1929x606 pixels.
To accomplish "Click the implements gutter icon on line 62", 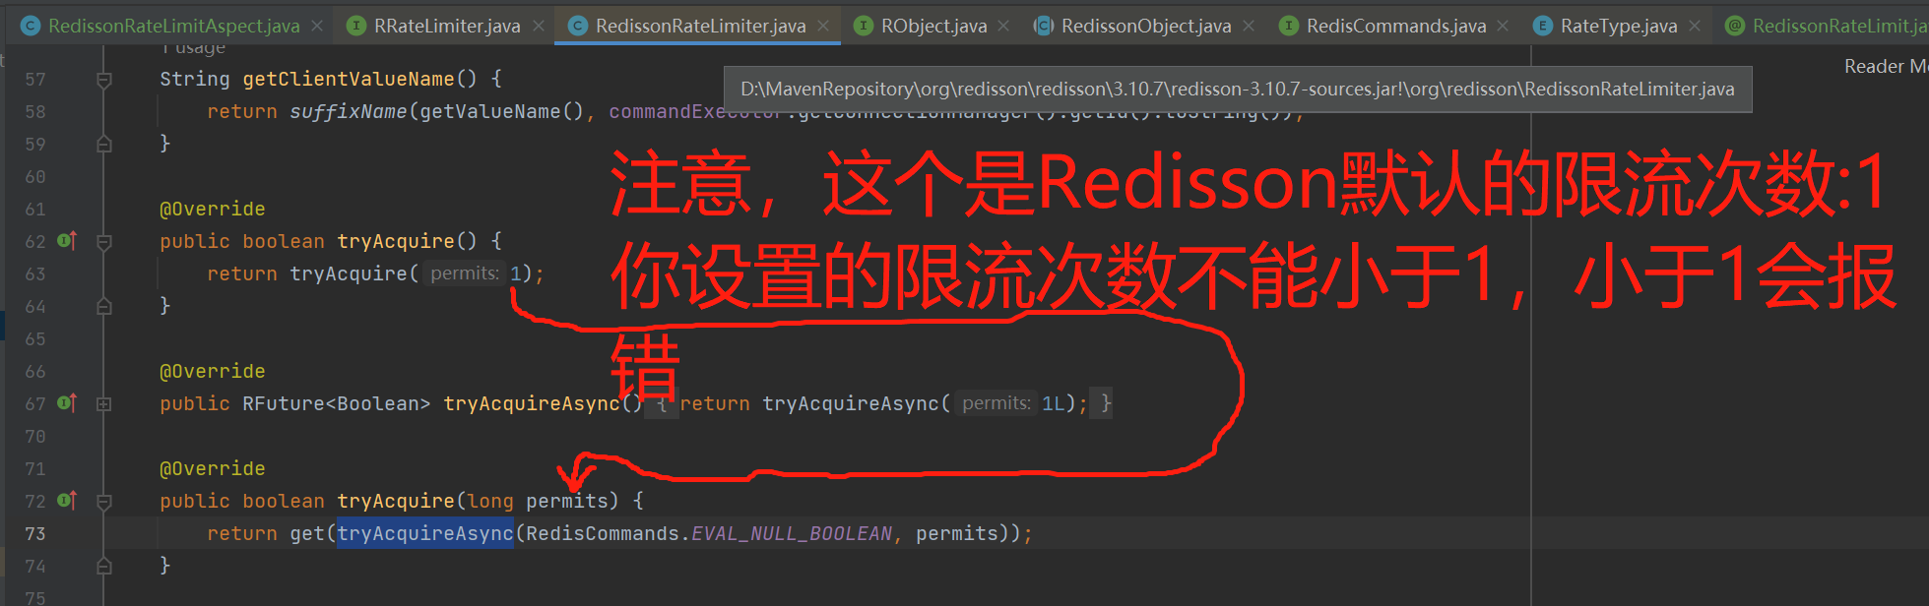I will pyautogui.click(x=67, y=240).
